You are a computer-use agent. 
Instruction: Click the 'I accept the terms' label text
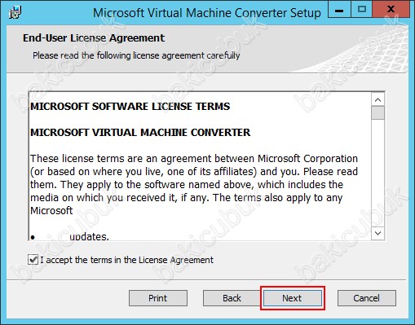[126, 260]
